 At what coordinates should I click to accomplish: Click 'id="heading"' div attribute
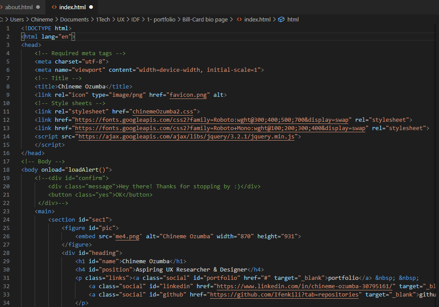coord(99,253)
